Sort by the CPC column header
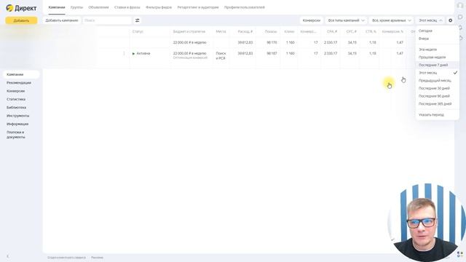 [351, 31]
